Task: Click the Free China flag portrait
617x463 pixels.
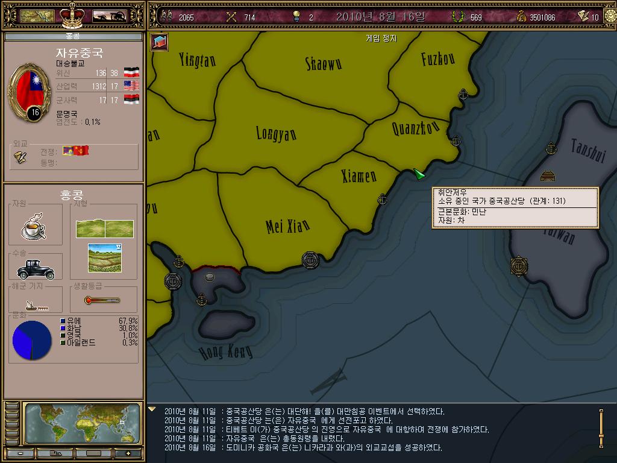Action: (x=30, y=93)
